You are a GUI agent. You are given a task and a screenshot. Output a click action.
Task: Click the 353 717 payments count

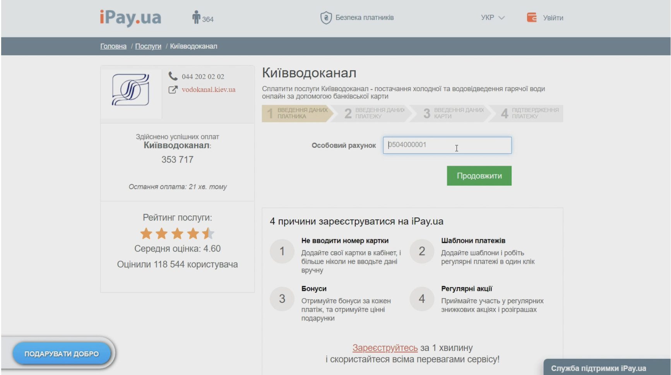pos(177,160)
